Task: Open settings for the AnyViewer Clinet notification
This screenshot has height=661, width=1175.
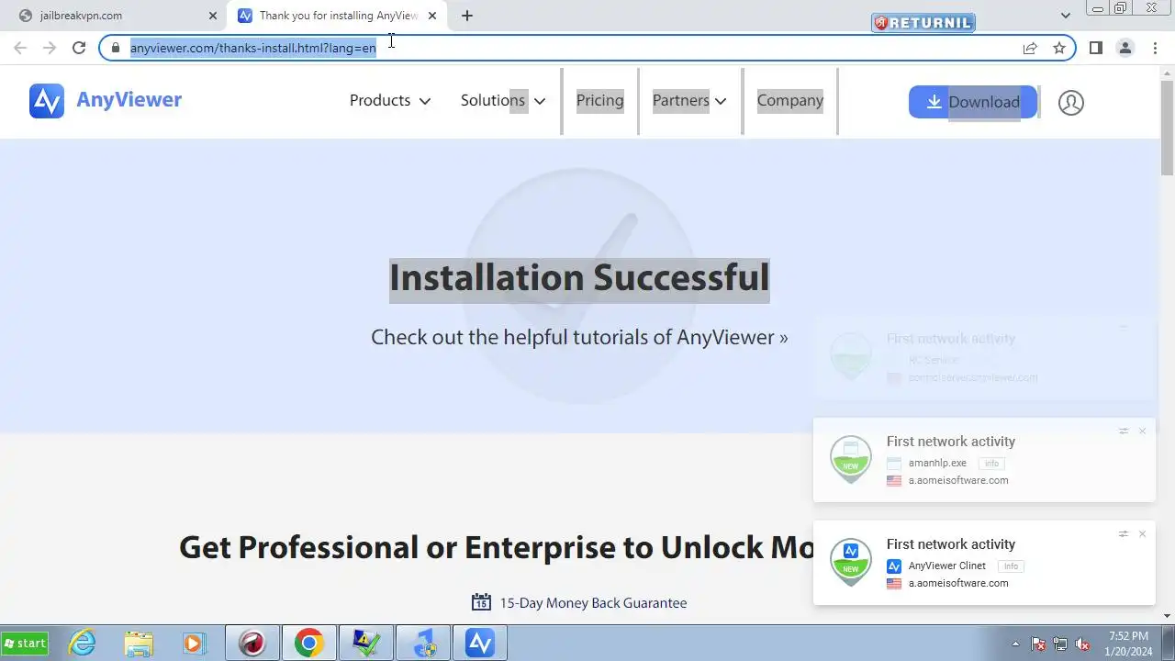Action: coord(1123,533)
